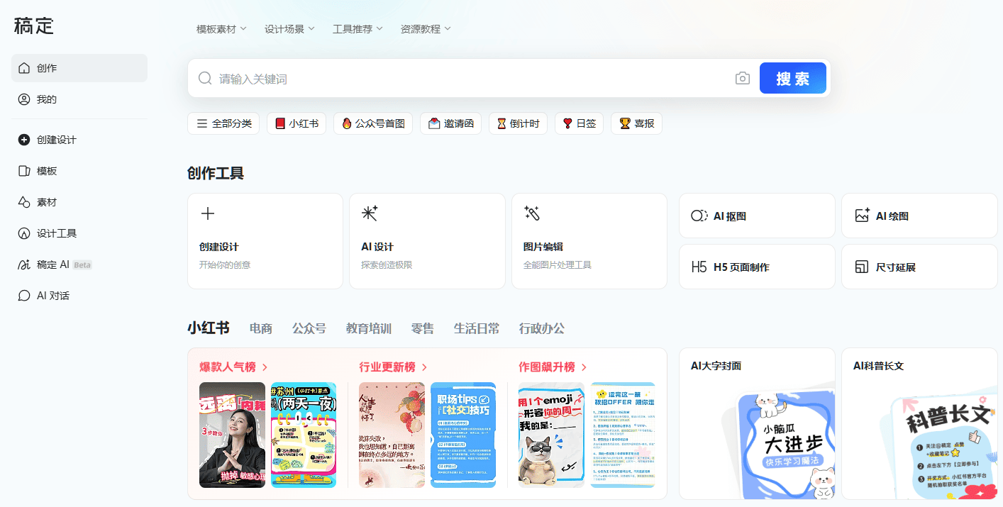Viewport: 1003px width, 507px height.
Task: Expand the 设计场景 dropdown menu
Action: point(289,29)
